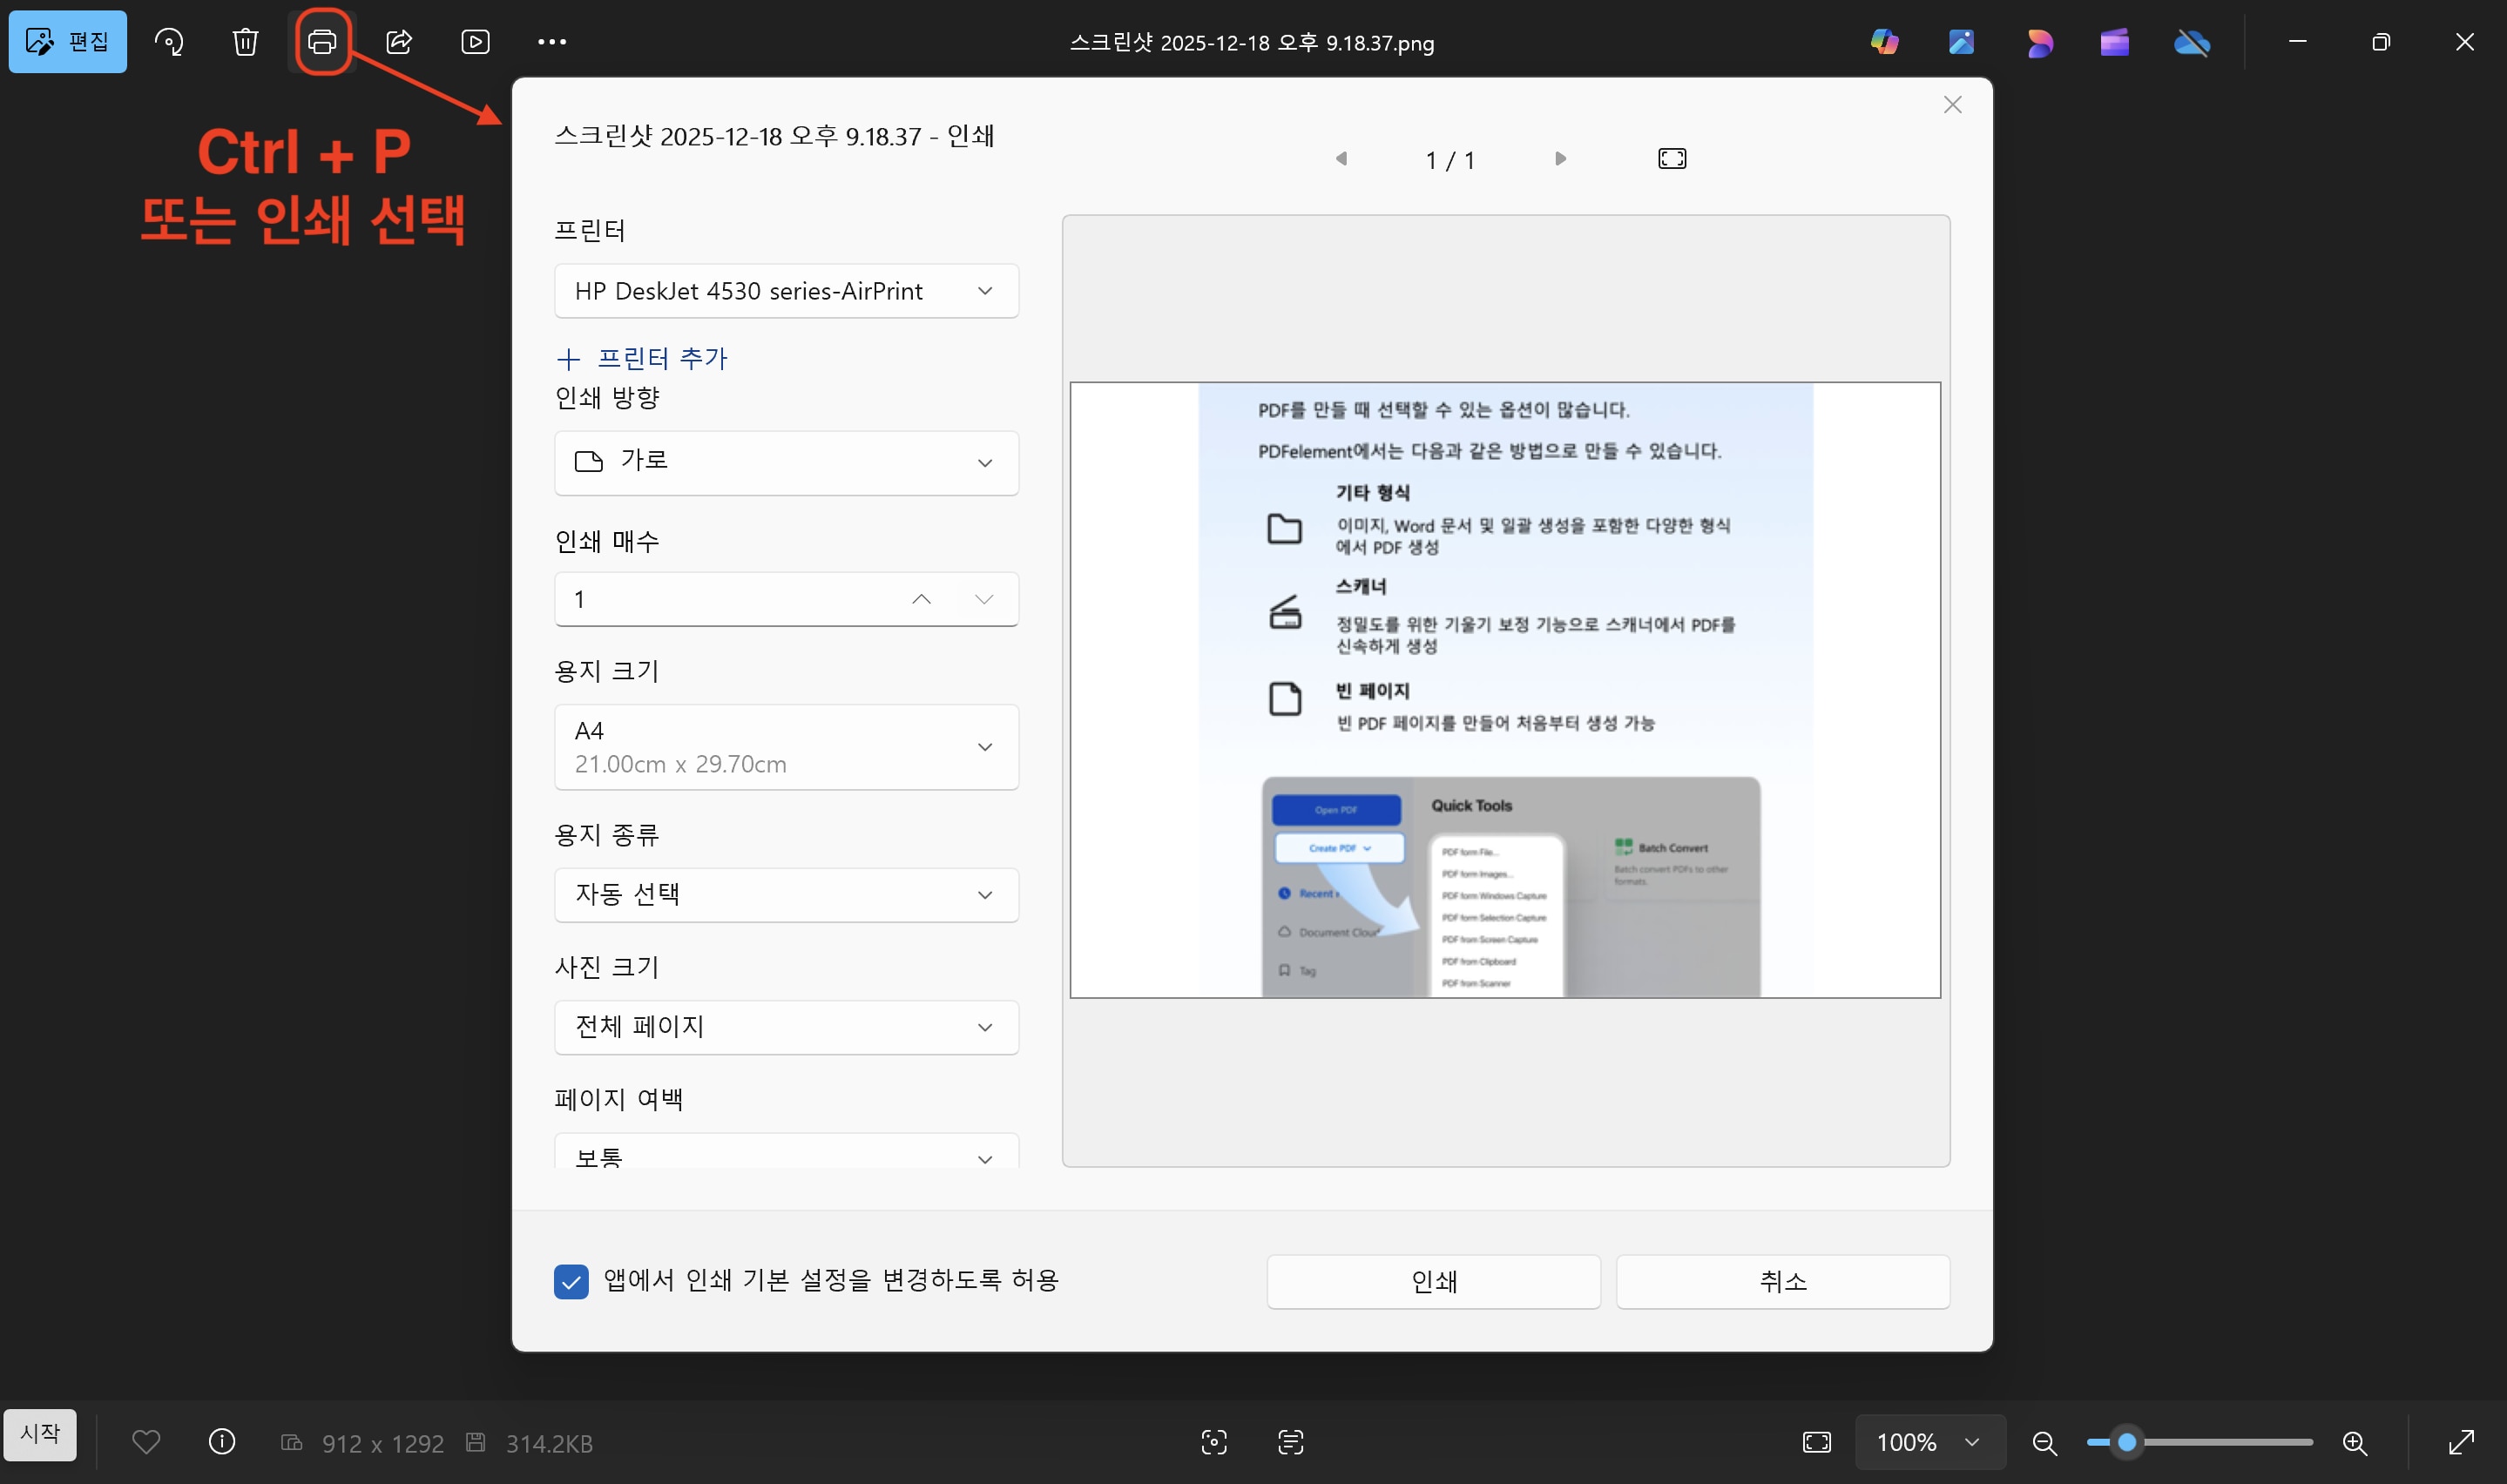Click the 인쇄 print button
This screenshot has height=1484, width=2507.
[1433, 1281]
